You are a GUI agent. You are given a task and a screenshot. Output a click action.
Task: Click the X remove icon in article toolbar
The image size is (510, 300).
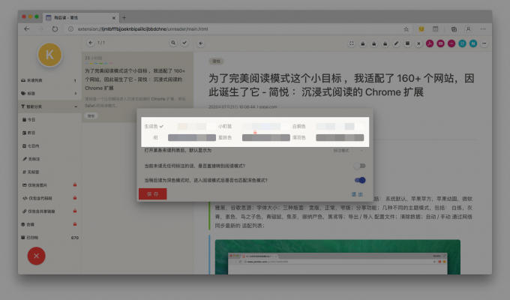(x=418, y=43)
